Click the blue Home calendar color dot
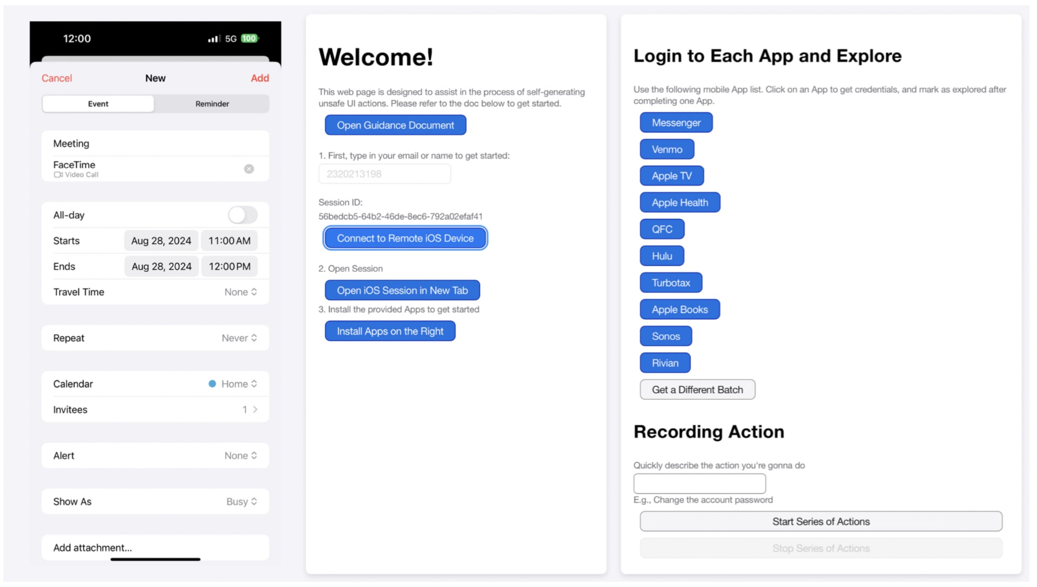This screenshot has width=1037, height=587. point(212,384)
